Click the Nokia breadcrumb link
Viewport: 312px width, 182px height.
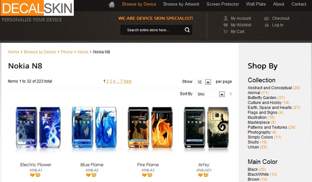coord(83,52)
